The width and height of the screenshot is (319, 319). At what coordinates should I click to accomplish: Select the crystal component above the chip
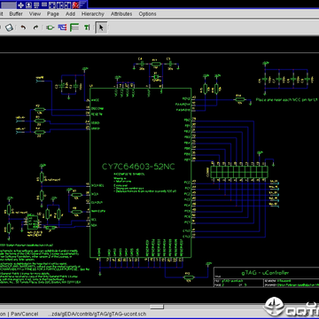click(x=156, y=78)
